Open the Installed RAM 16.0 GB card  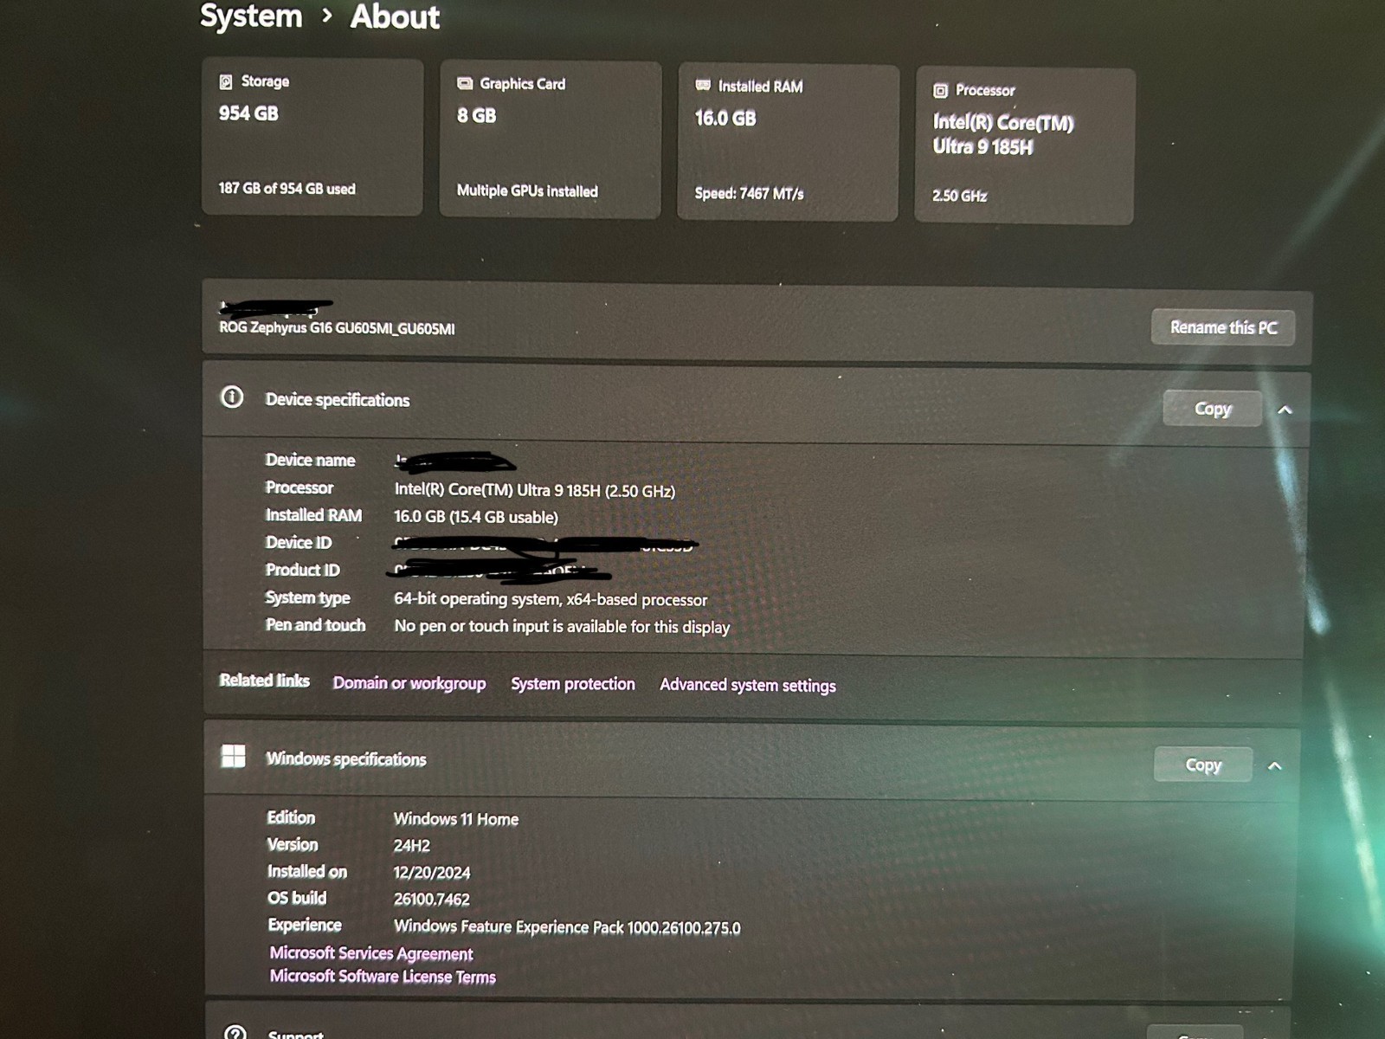788,142
